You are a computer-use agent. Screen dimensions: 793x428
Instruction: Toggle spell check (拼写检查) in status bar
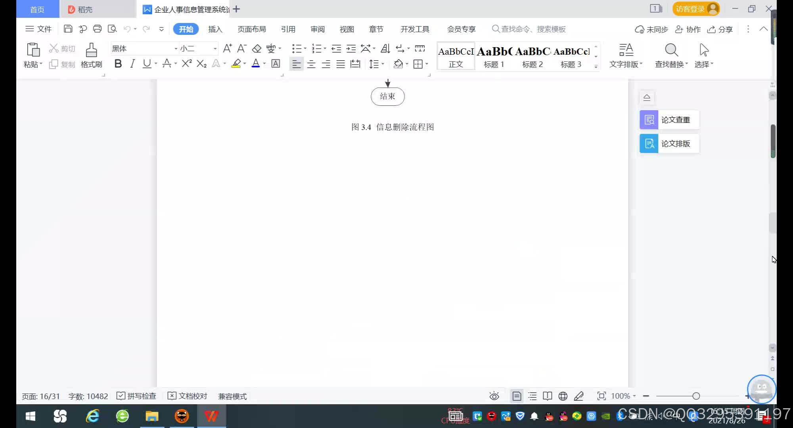(x=136, y=396)
